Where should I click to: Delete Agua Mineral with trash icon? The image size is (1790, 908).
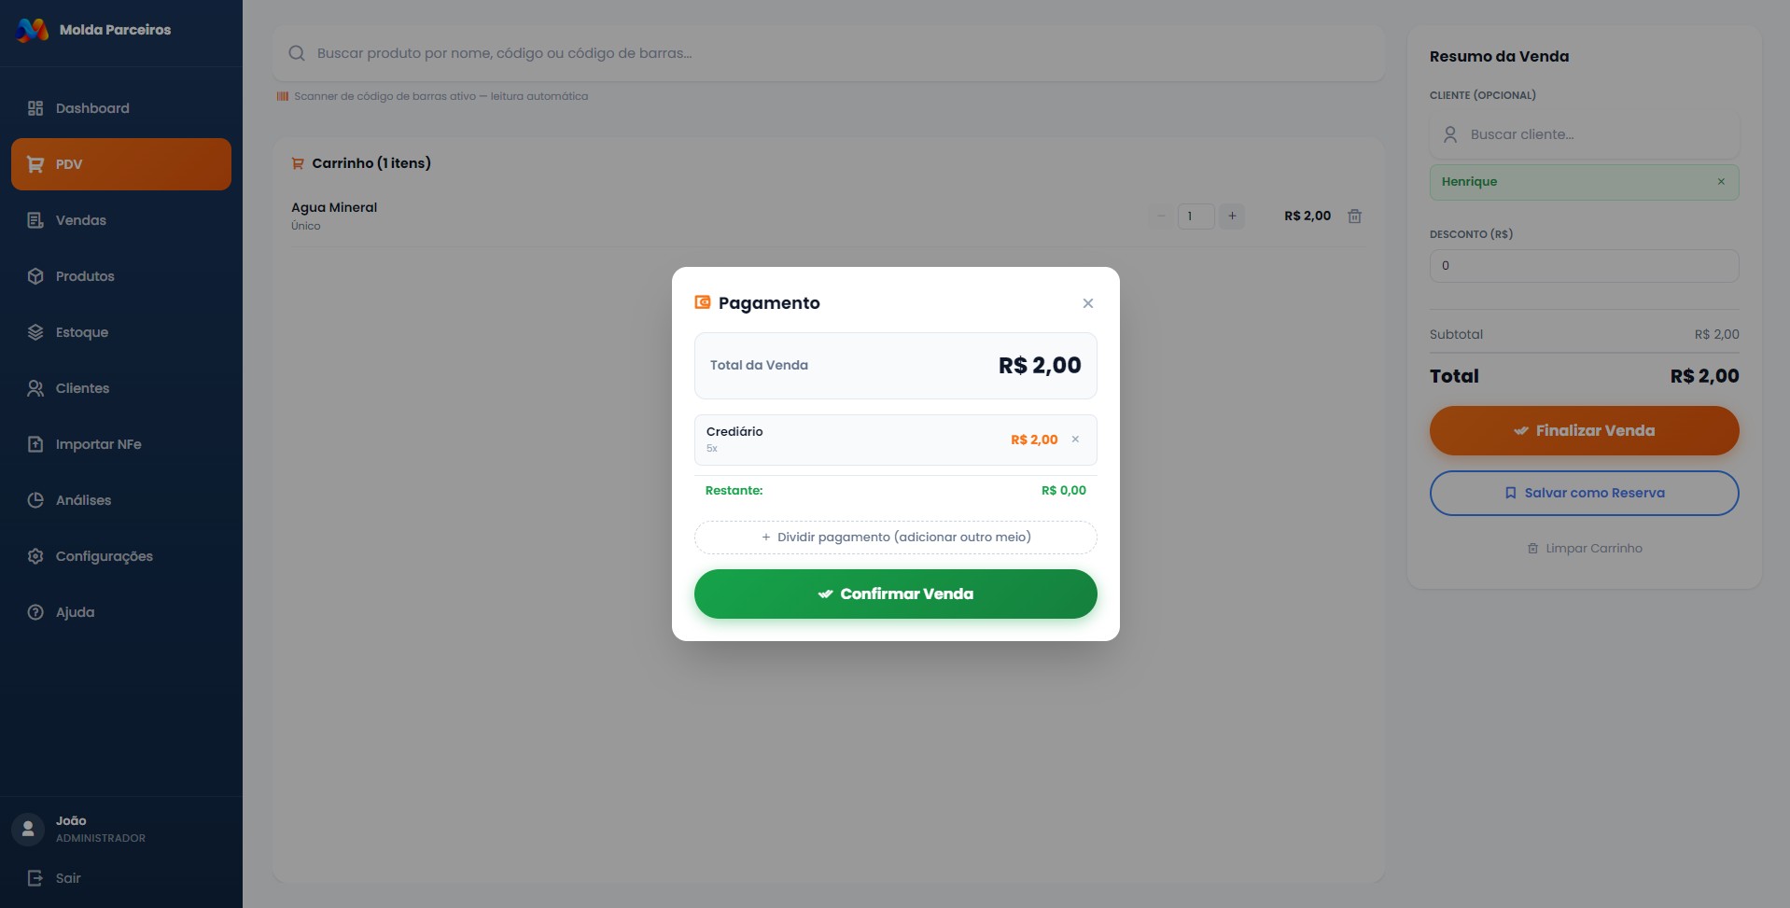pos(1354,217)
